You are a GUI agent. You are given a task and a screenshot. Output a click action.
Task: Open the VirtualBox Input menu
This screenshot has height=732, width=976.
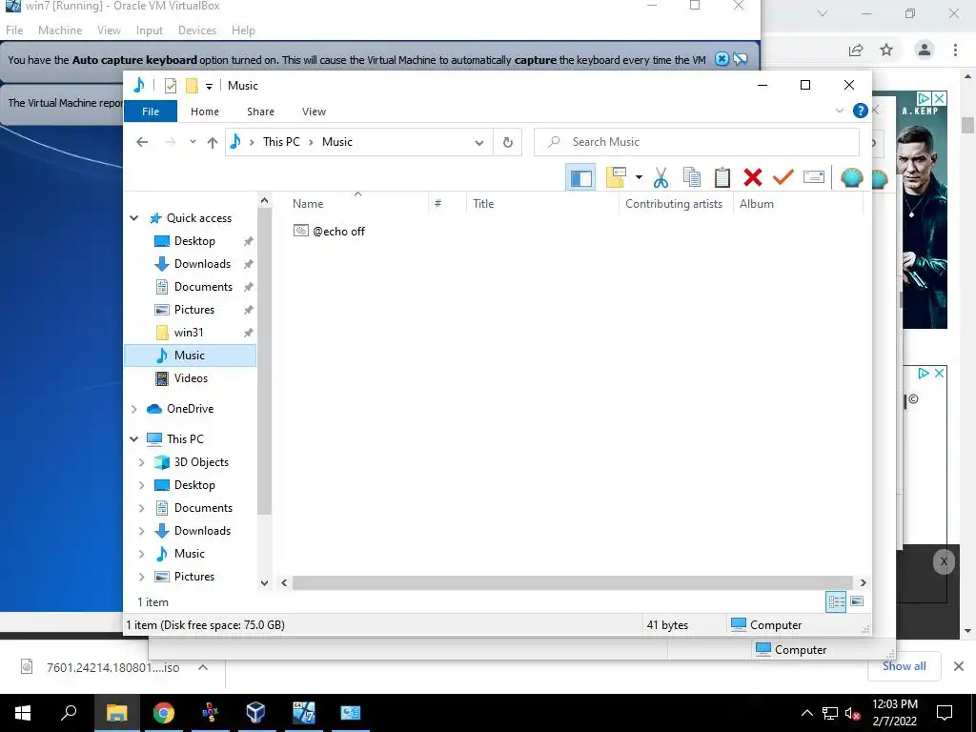[150, 30]
